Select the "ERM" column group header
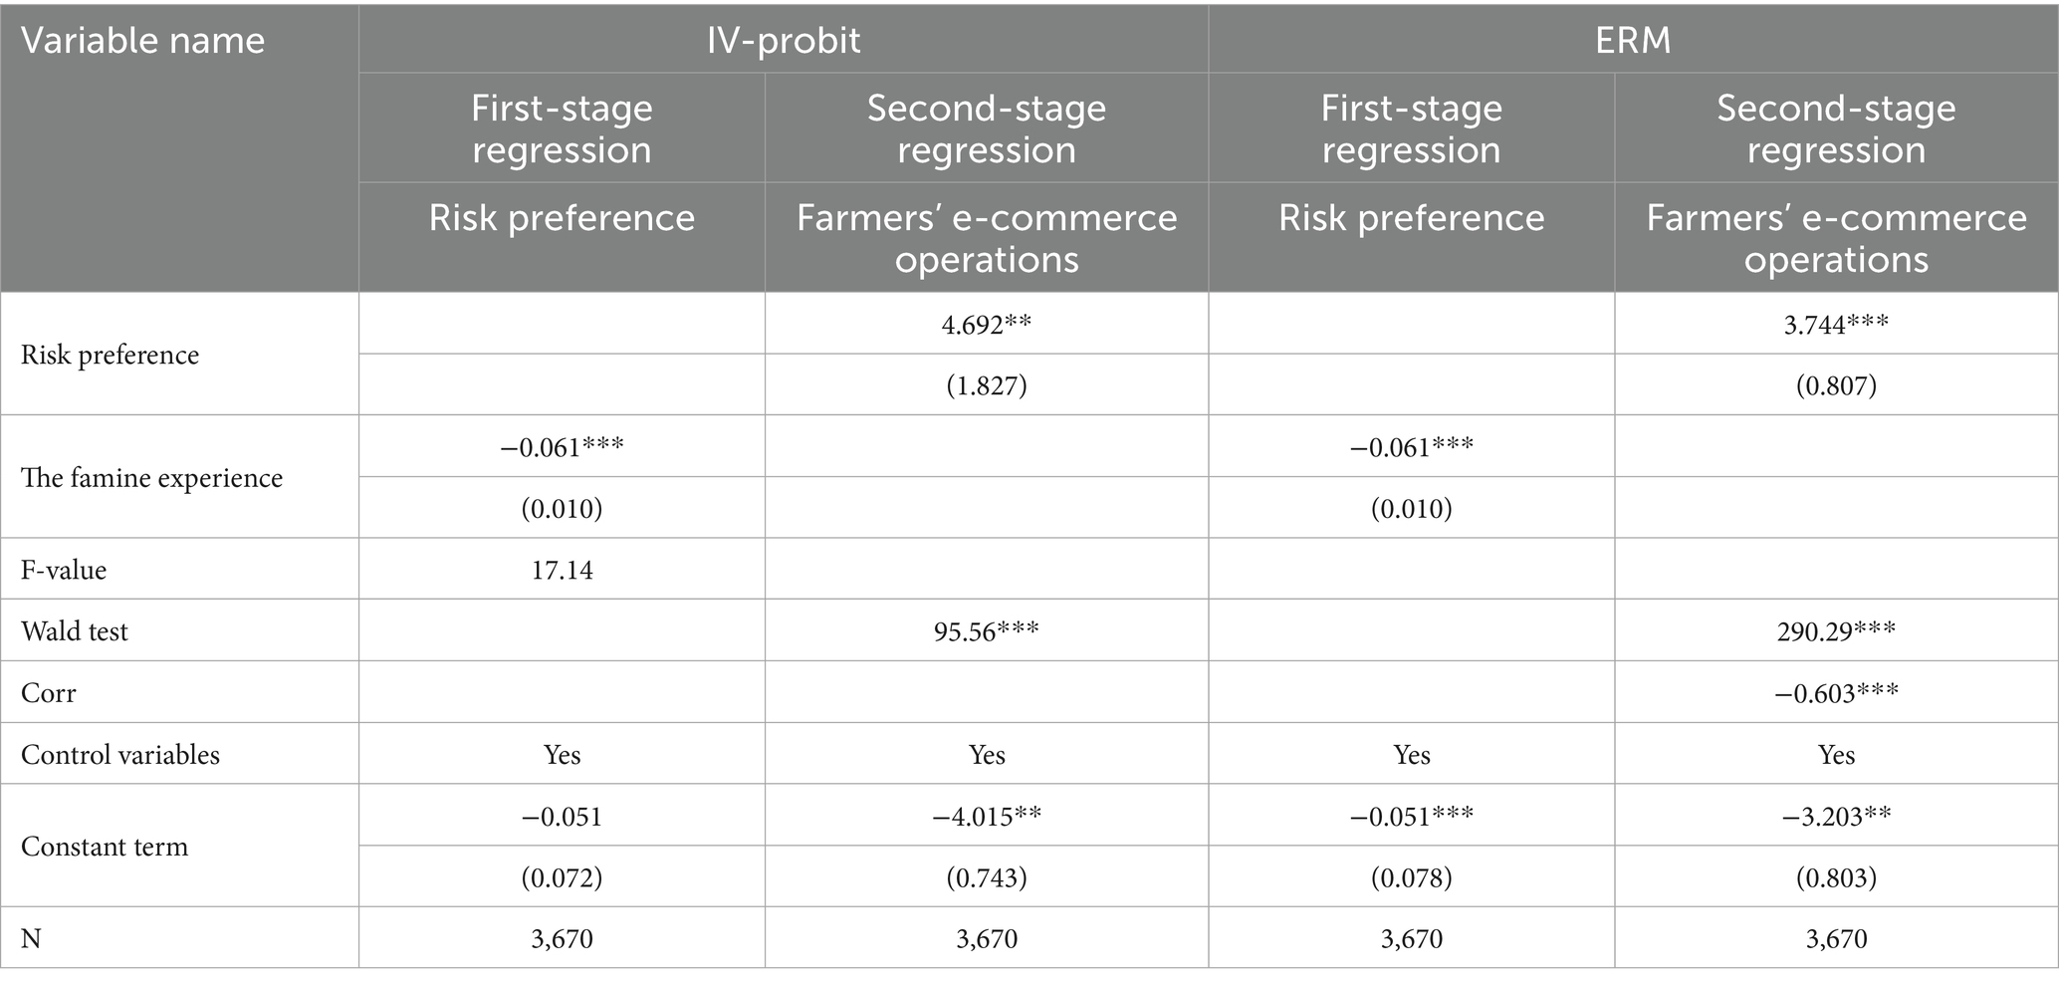 [x=1633, y=40]
